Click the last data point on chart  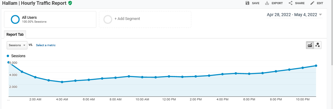pos(316,66)
